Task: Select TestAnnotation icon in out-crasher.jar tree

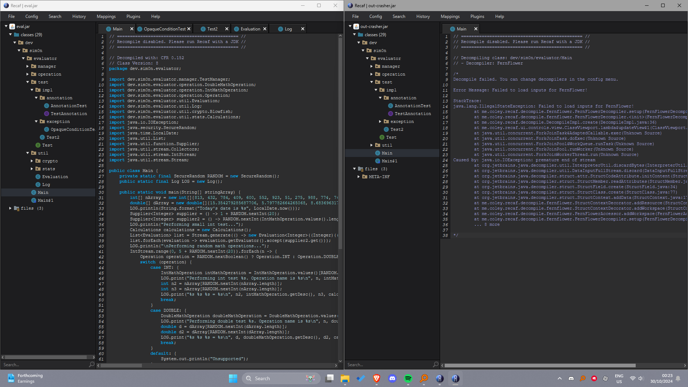Action: [391, 114]
